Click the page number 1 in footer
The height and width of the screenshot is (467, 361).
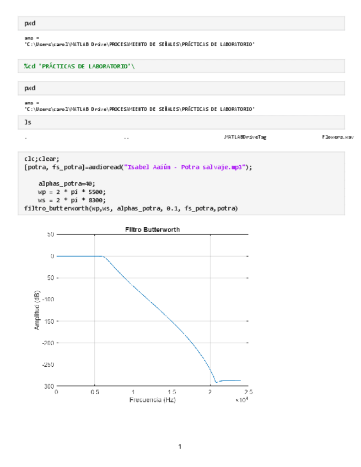point(180,446)
